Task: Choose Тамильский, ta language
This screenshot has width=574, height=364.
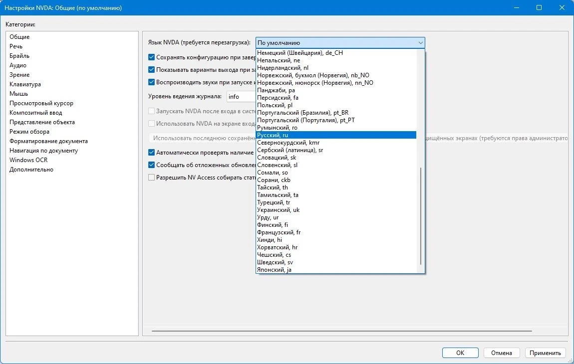Action: coord(336,195)
